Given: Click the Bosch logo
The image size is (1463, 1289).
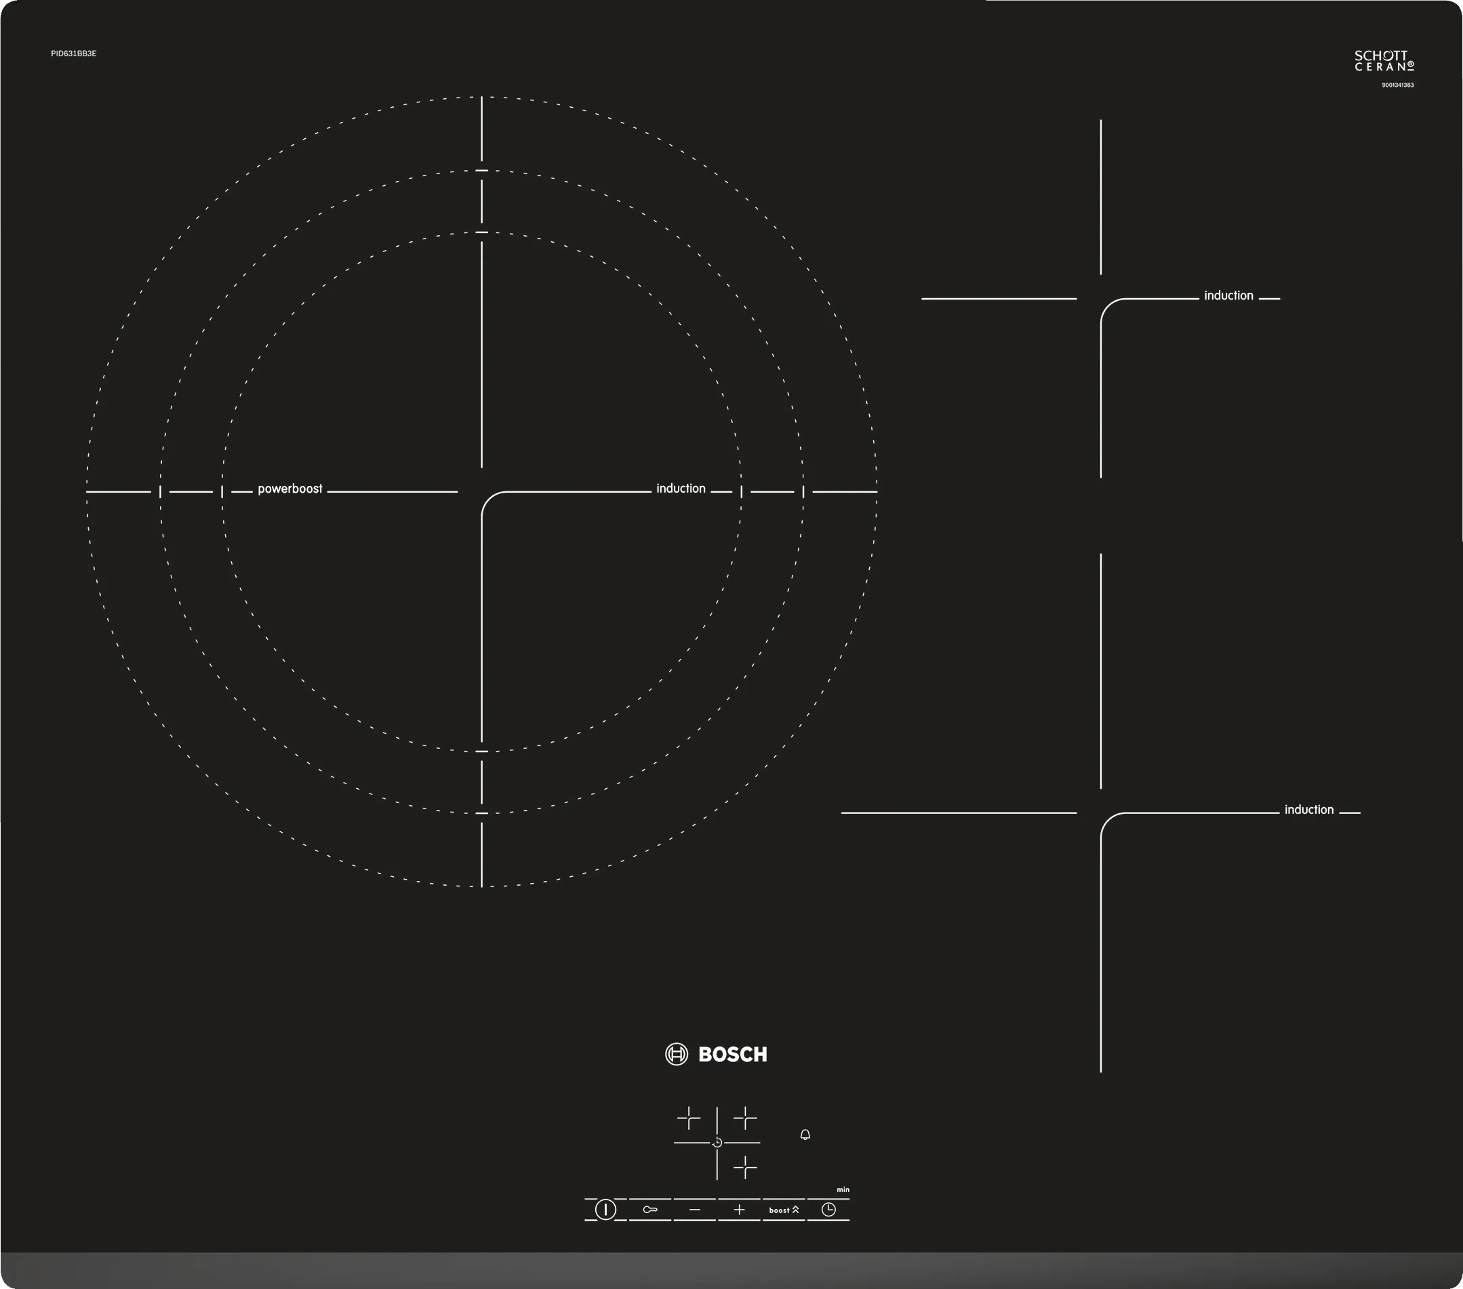Looking at the screenshot, I should click(x=716, y=1055).
